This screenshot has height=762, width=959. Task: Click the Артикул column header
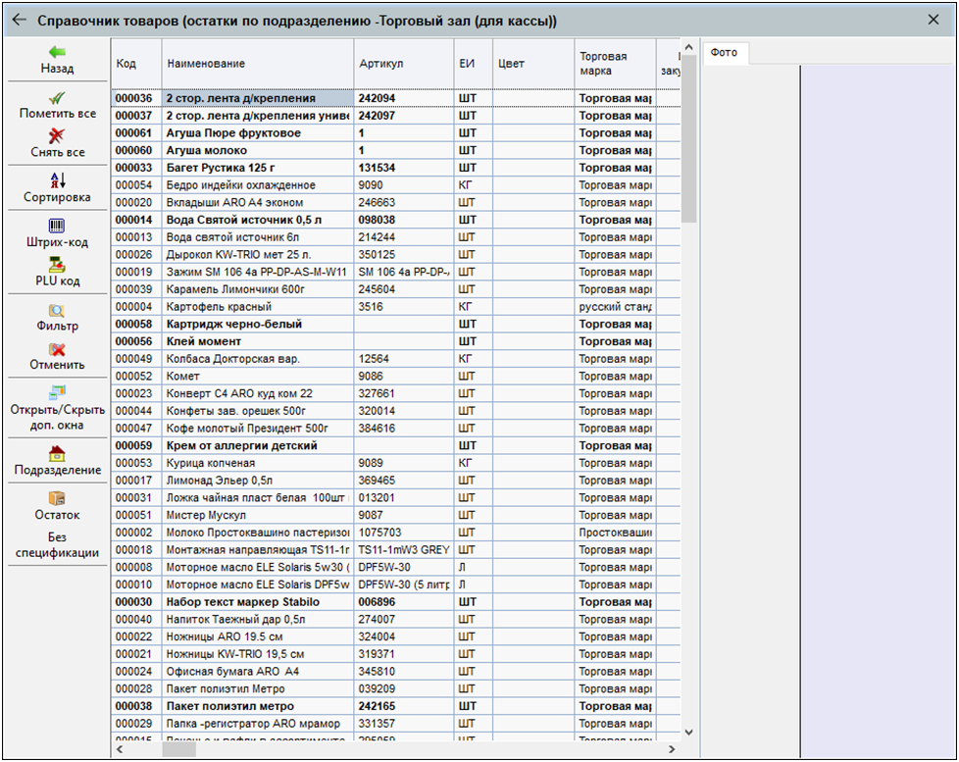380,64
